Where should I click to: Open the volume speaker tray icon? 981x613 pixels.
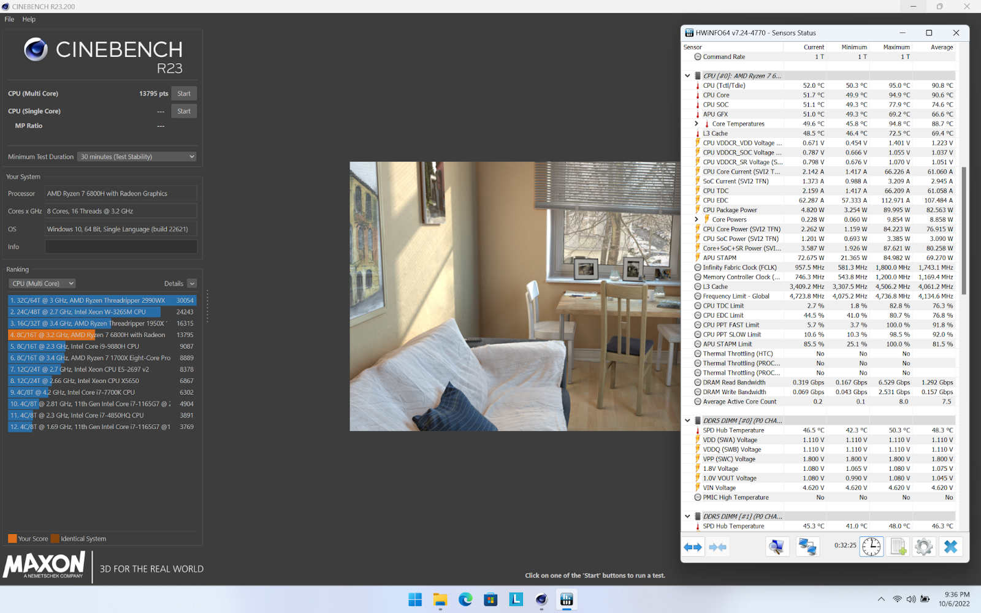click(910, 600)
